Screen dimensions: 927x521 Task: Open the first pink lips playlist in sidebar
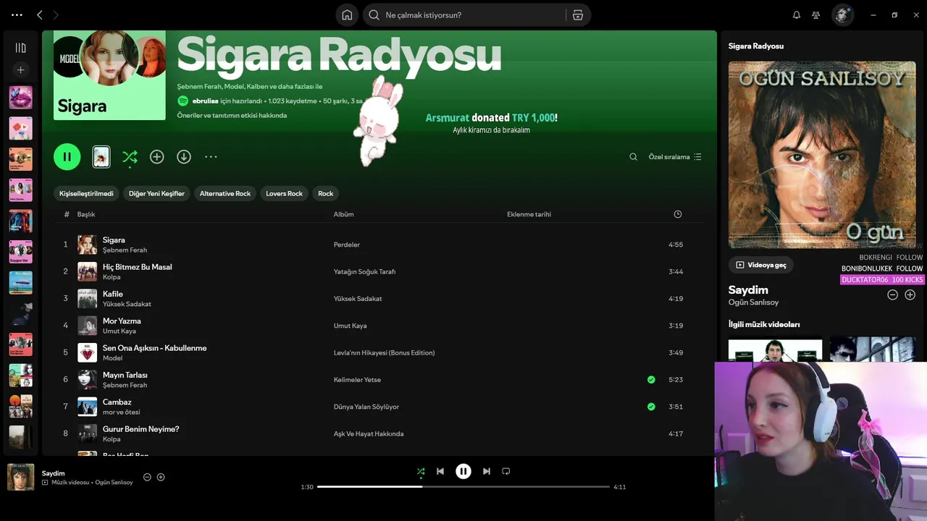click(20, 98)
